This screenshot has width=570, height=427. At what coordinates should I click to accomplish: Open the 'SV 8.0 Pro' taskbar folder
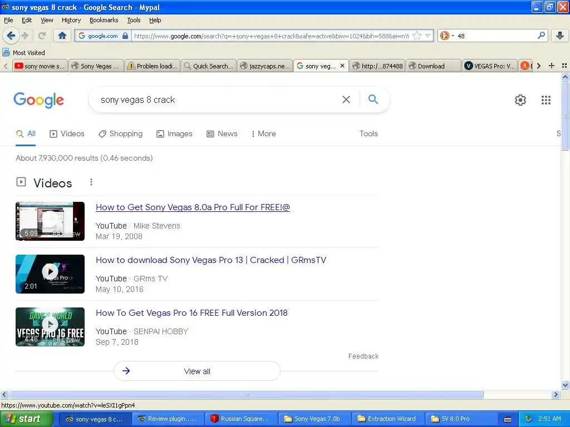[460, 419]
